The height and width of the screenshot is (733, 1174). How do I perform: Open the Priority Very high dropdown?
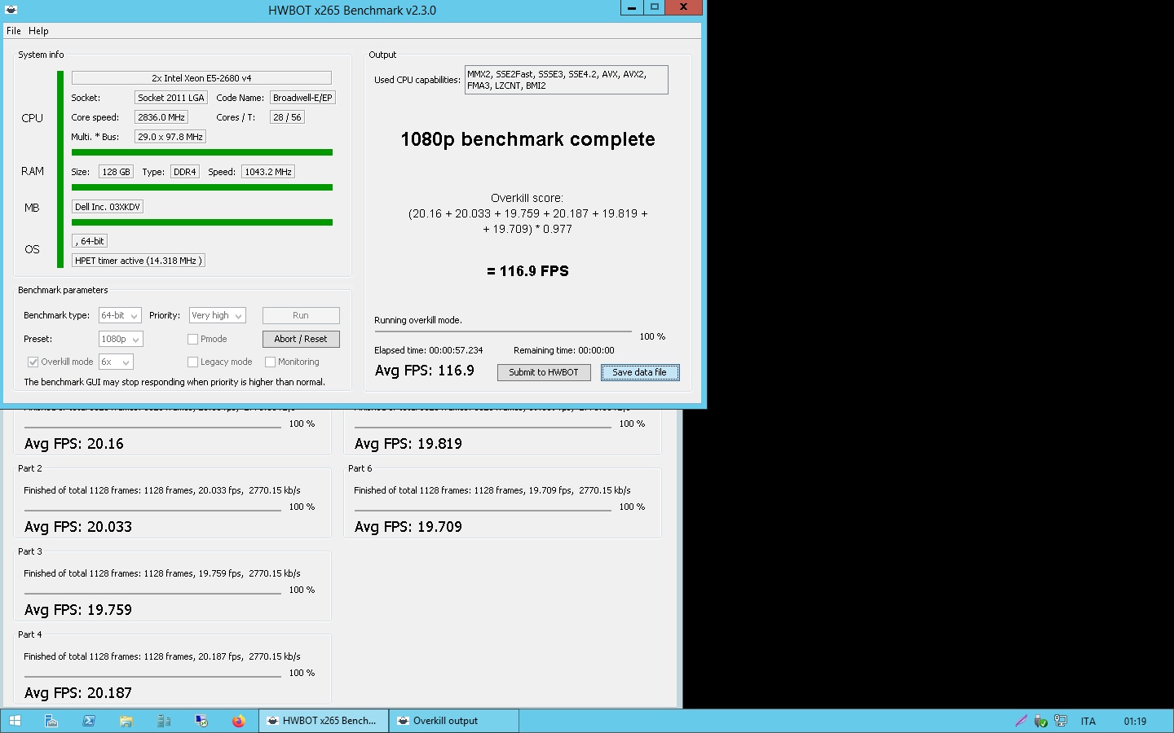tap(217, 315)
